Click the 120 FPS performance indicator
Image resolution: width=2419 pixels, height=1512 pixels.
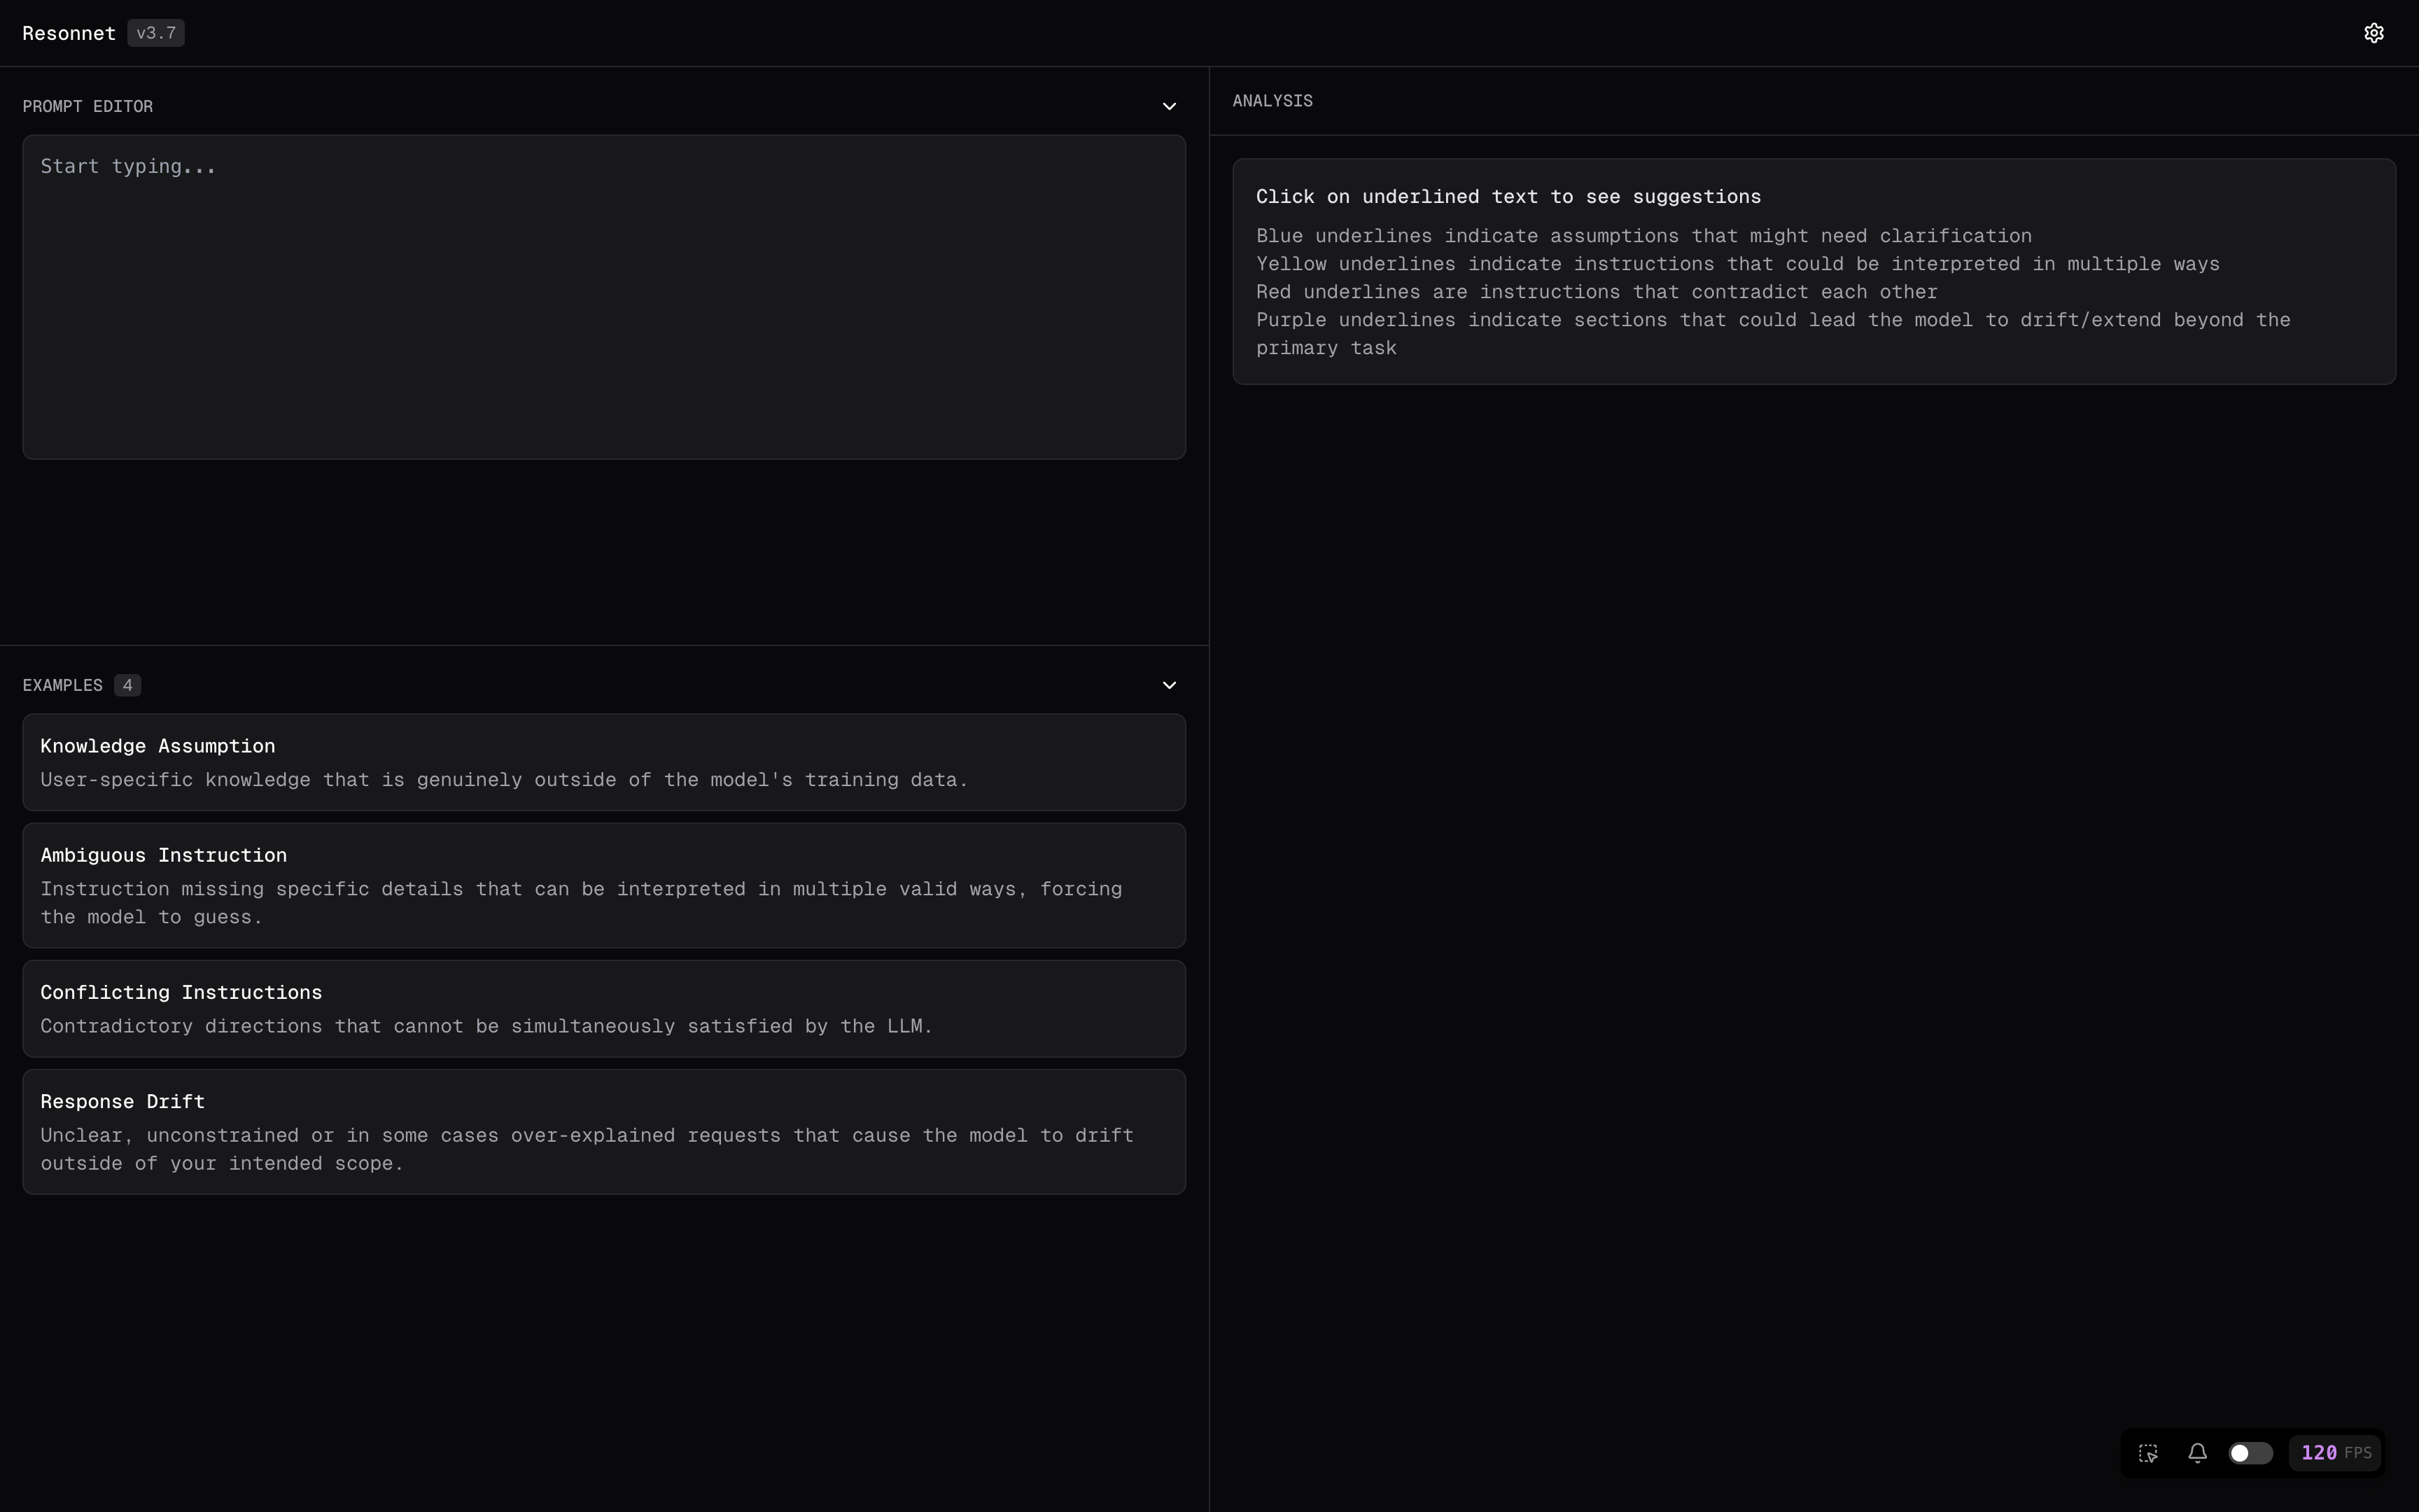[x=2334, y=1452]
